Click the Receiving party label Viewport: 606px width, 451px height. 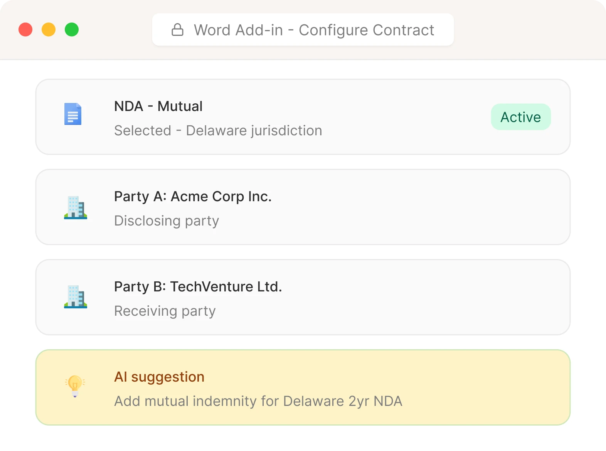[x=165, y=311]
